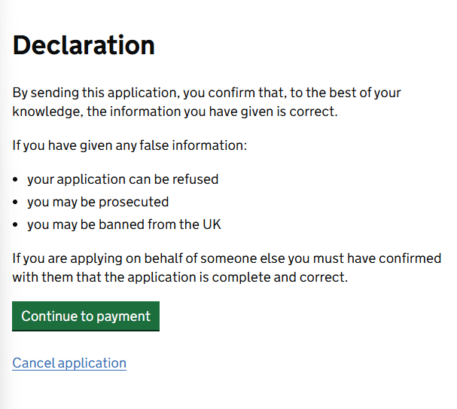This screenshot has height=409, width=457.
Task: Click bullet dot beside 'you may be banned'
Action: (x=17, y=225)
